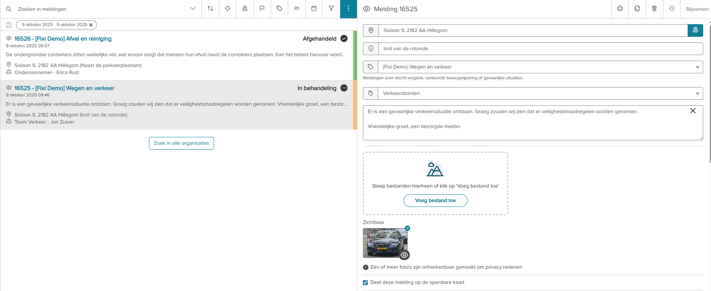711x291 pixels.
Task: Click the sort order arrows icon
Action: 210,9
